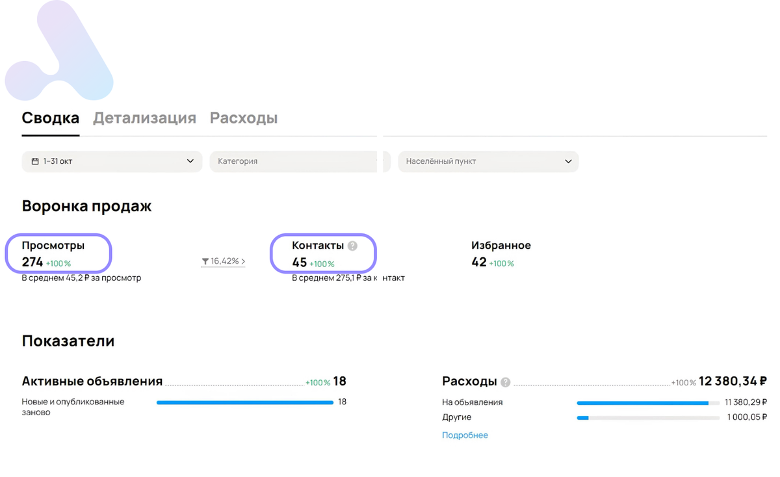This screenshot has height=477, width=780.
Task: Open the 1–31 окт date range dropdown
Action: pyautogui.click(x=112, y=161)
